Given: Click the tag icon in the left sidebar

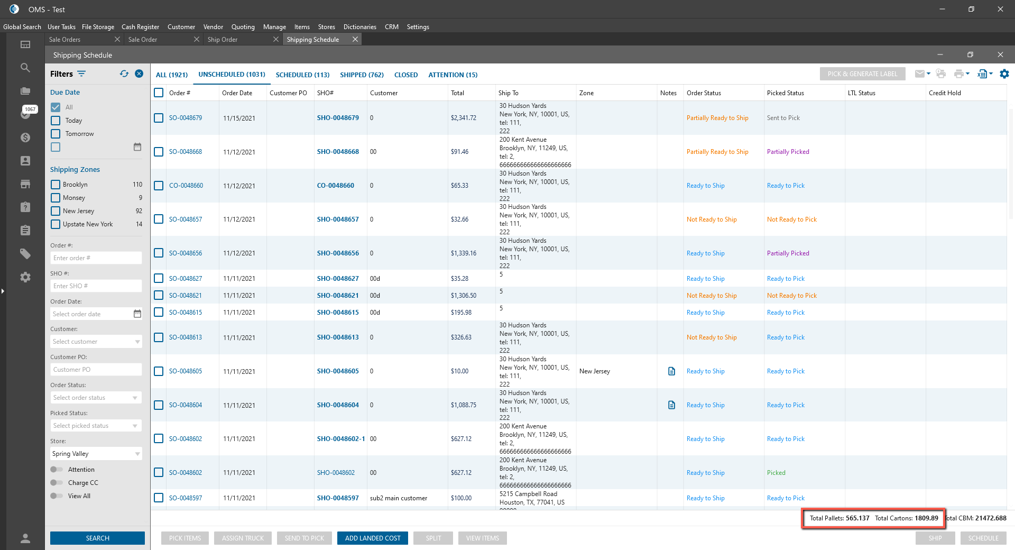Looking at the screenshot, I should (25, 254).
